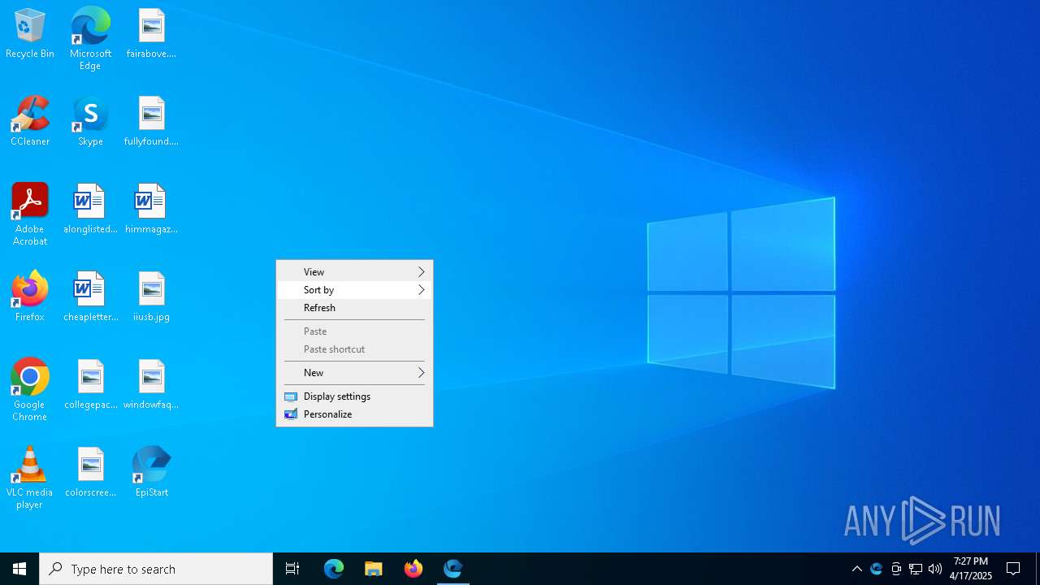Open Display settings from context menu
The height and width of the screenshot is (585, 1040).
(355, 396)
